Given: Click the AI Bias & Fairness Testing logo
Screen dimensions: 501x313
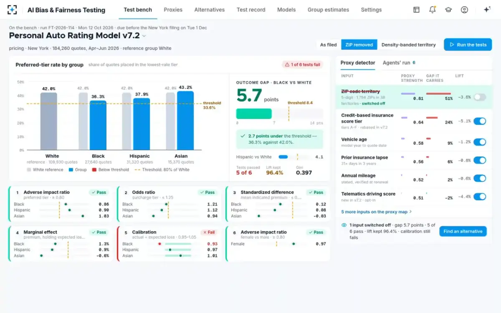Looking at the screenshot, I should click(13, 10).
